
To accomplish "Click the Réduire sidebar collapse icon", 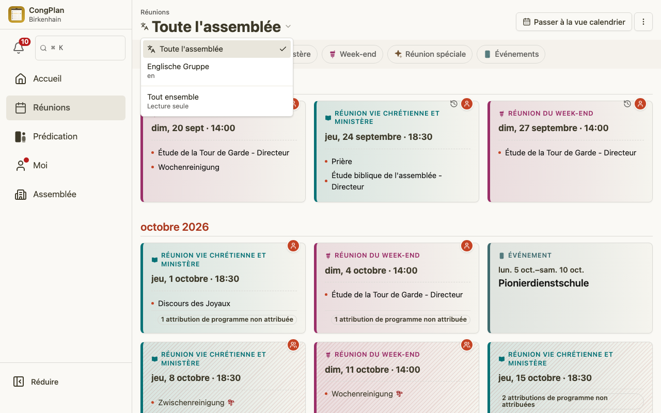I will click(19, 382).
